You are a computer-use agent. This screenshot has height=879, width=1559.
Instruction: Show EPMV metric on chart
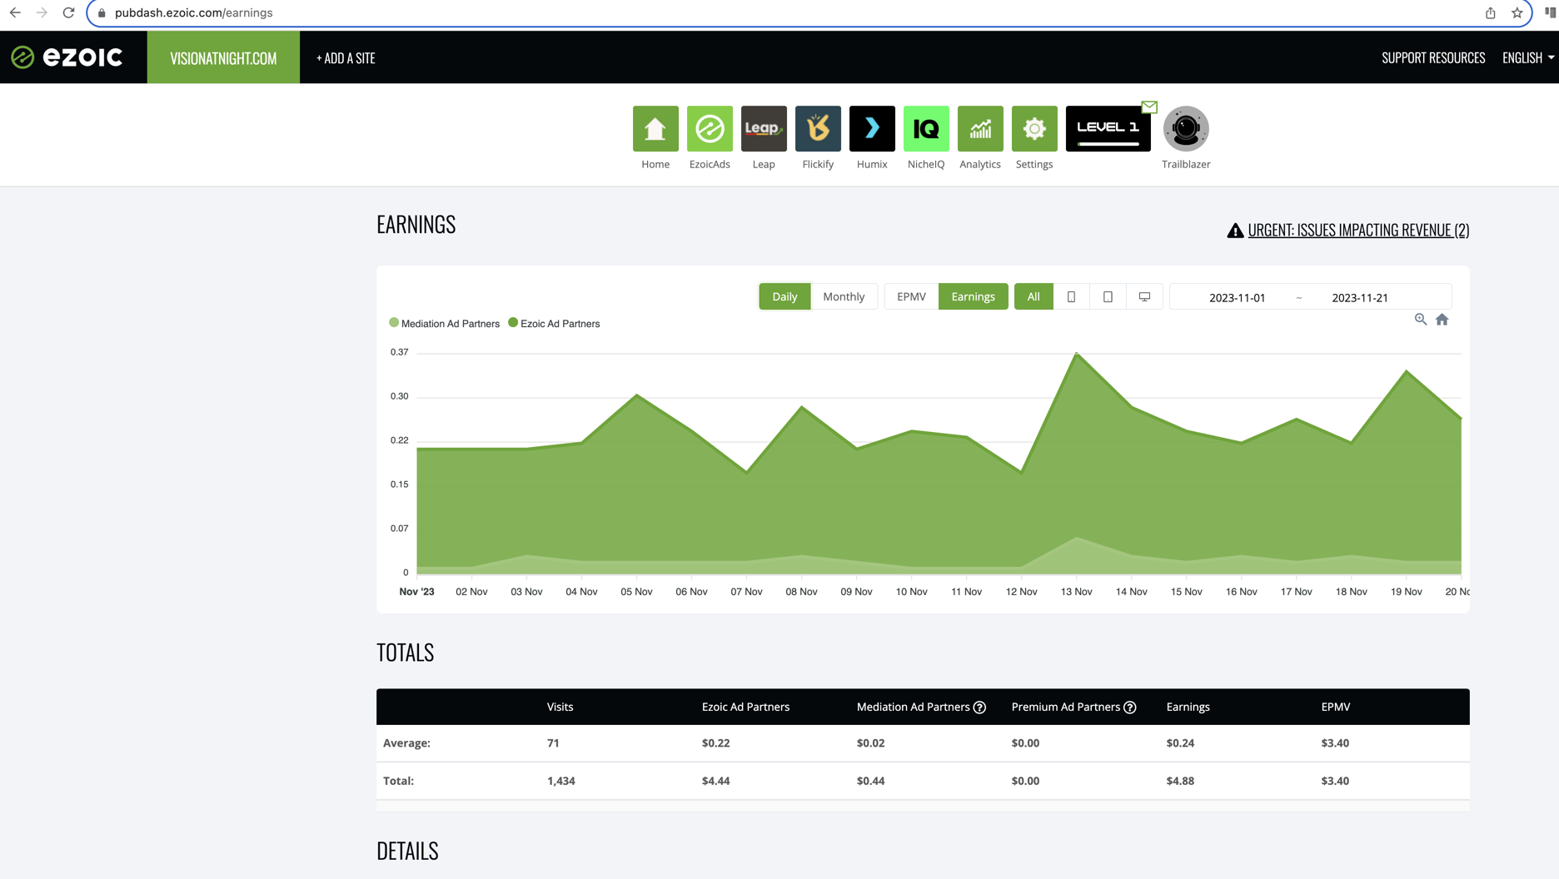point(911,296)
